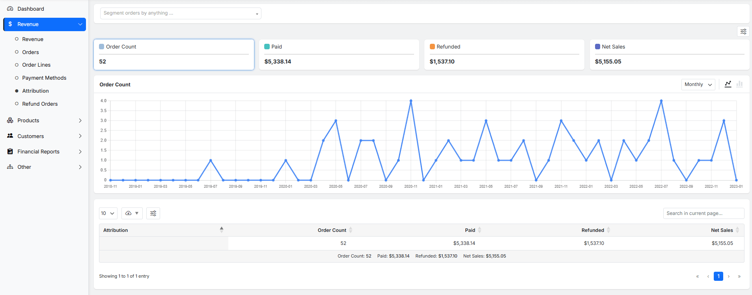Click page 1 pagination button
This screenshot has width=752, height=295.
click(x=718, y=276)
